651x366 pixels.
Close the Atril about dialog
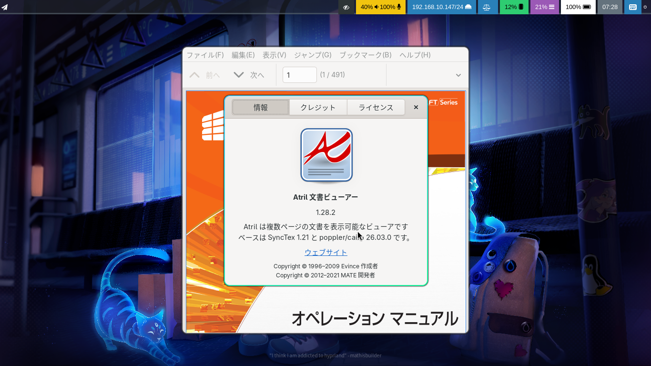416,107
